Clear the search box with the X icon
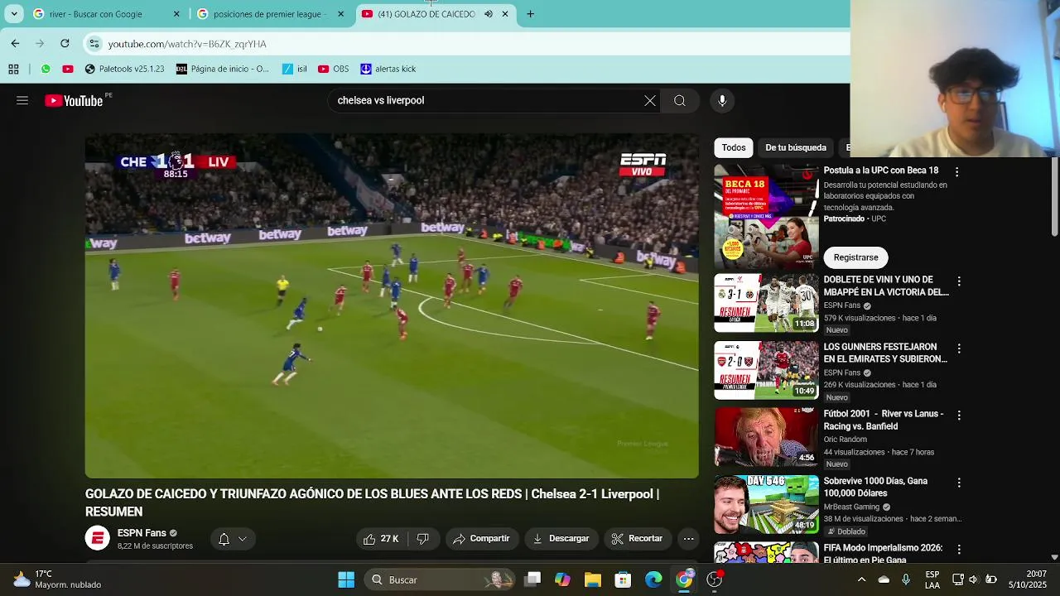 650,100
